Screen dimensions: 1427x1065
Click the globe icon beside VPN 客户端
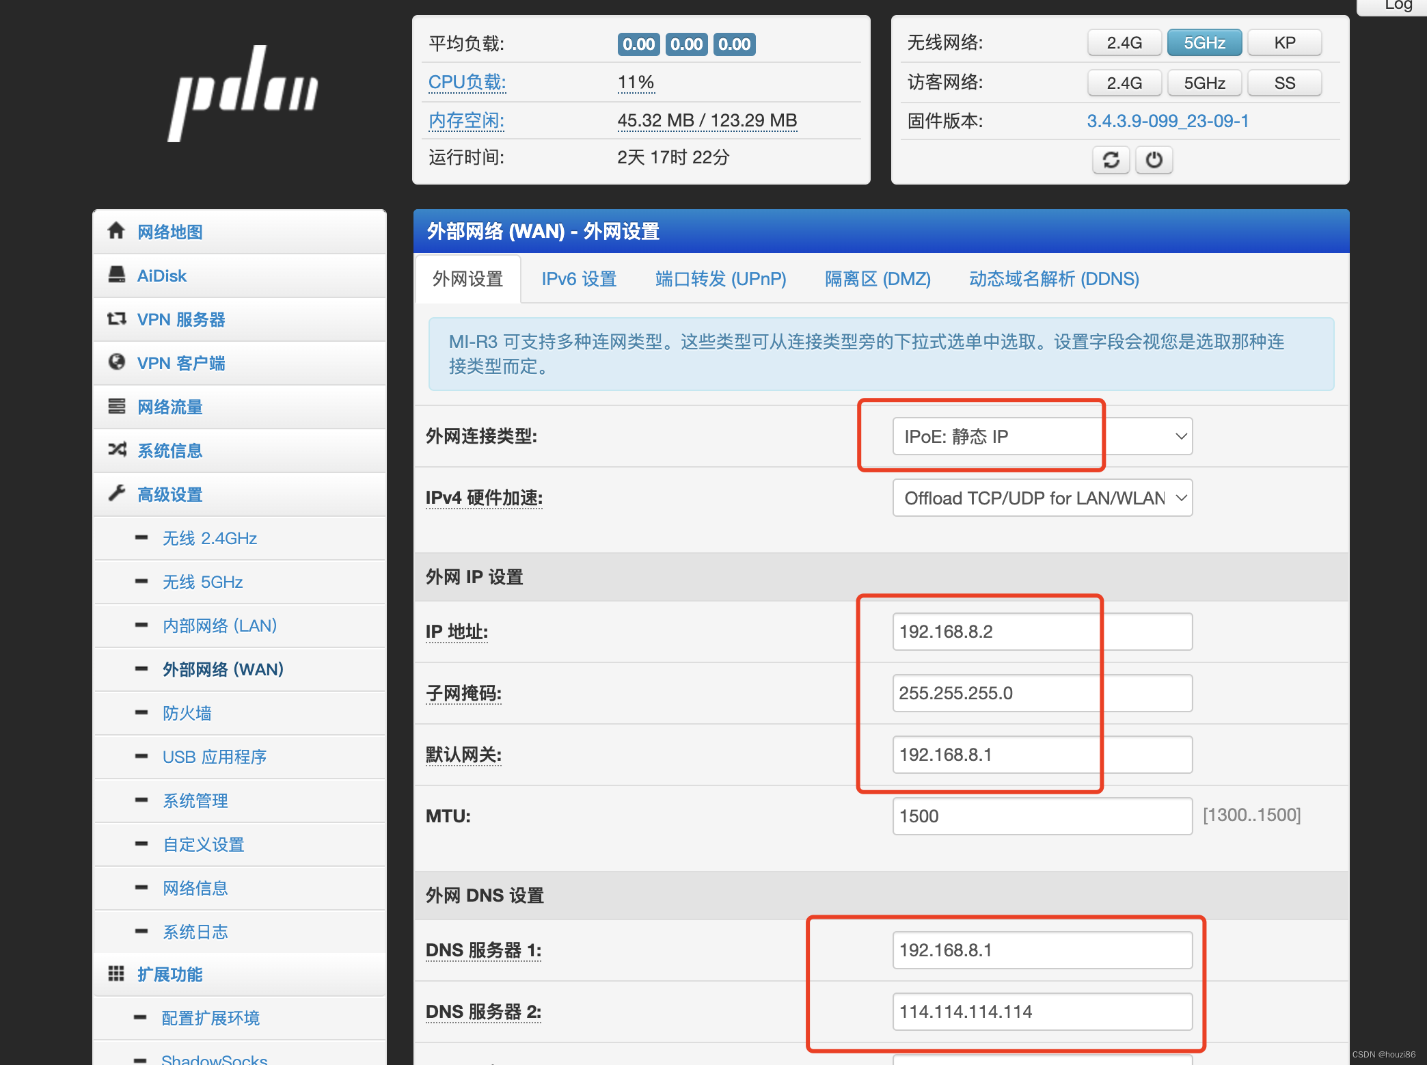pos(116,362)
